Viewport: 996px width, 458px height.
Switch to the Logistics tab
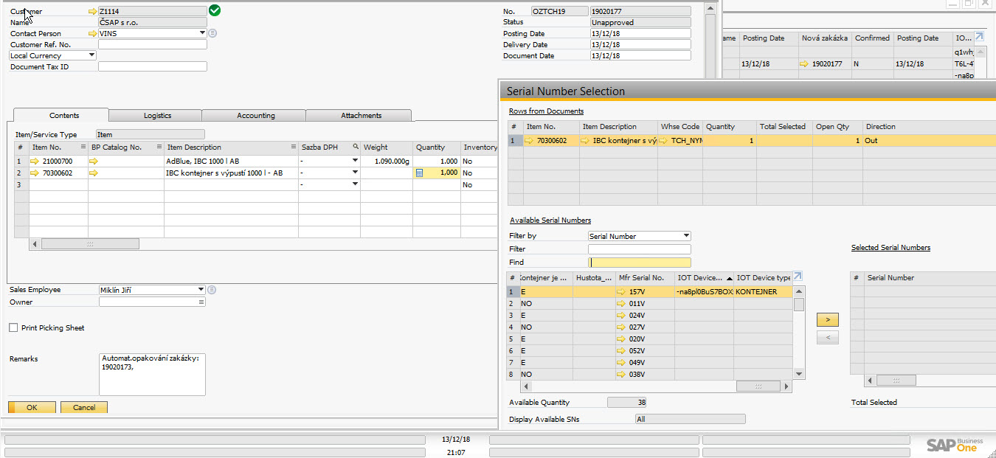coord(157,116)
